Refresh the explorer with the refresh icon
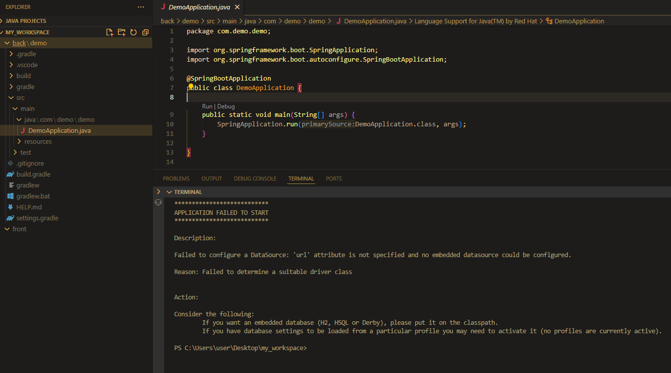The width and height of the screenshot is (671, 373). point(133,32)
